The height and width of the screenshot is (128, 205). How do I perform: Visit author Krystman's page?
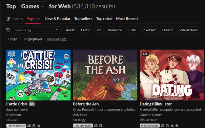coord(14,115)
